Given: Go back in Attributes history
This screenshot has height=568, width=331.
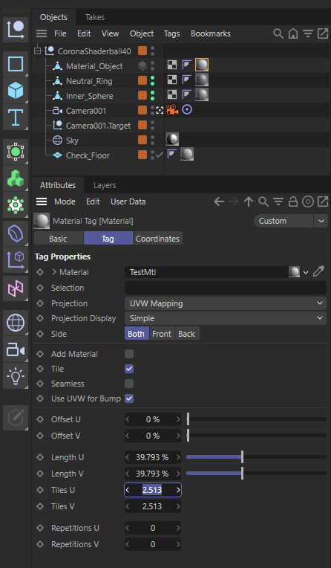Looking at the screenshot, I should pyautogui.click(x=219, y=201).
